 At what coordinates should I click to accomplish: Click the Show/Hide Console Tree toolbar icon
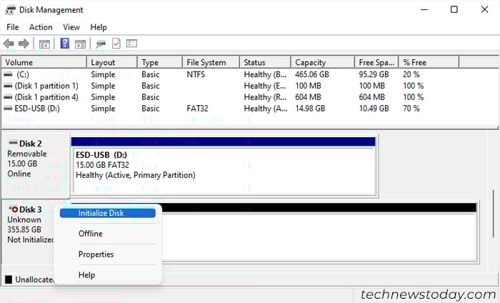point(44,44)
